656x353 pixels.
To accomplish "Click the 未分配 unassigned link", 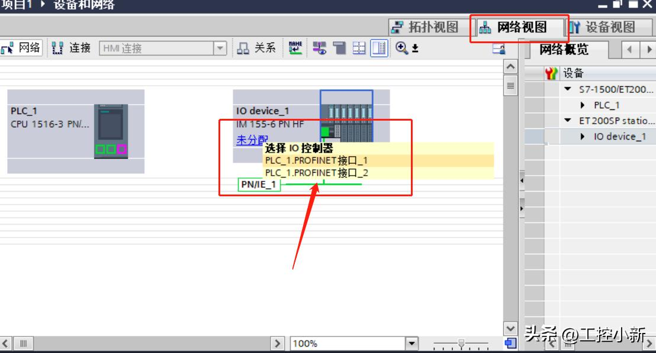I will (x=252, y=140).
